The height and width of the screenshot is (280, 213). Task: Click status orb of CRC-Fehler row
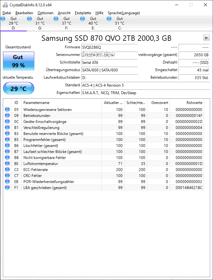pyautogui.click(x=7, y=175)
